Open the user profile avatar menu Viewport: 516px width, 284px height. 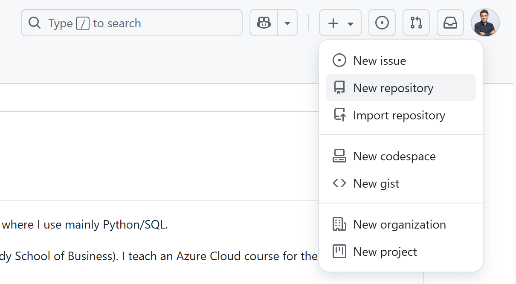click(485, 23)
